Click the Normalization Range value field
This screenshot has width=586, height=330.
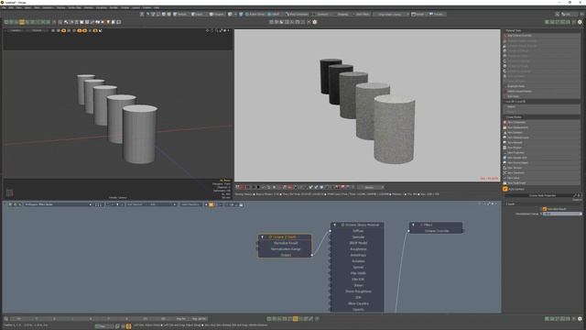pyautogui.click(x=562, y=214)
